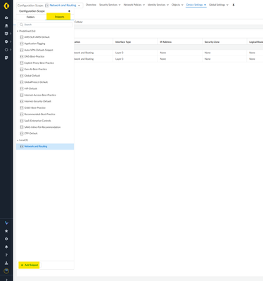The image size is (263, 281).
Task: Open the cloud dashboard sidebar icon
Action: [6, 18]
